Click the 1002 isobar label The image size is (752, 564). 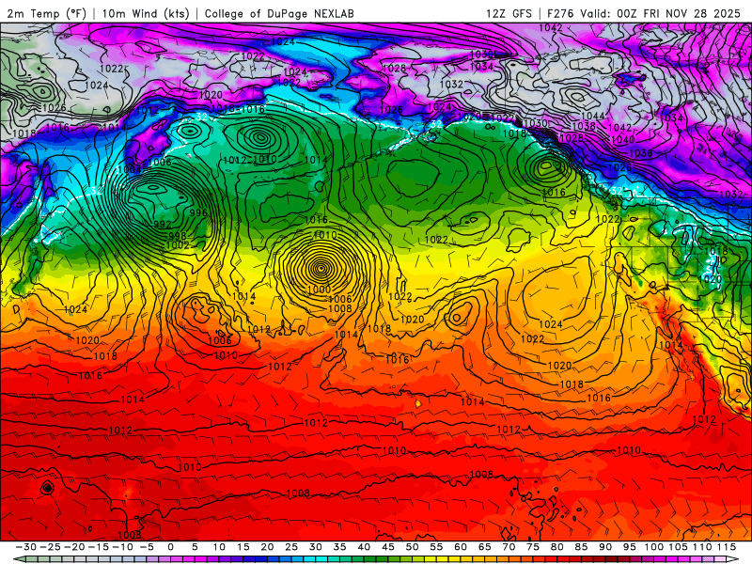178,245
